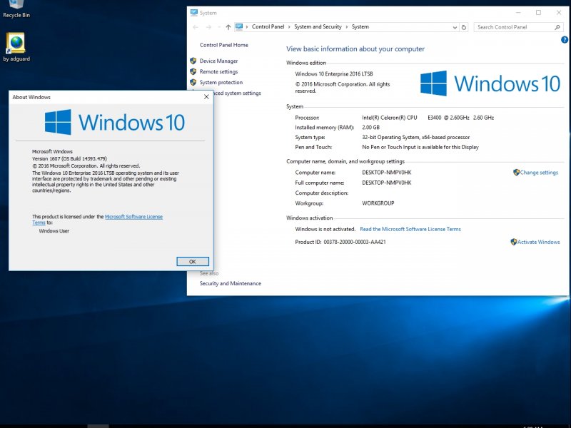
Task: Open Control Panel Home
Action: tap(224, 45)
